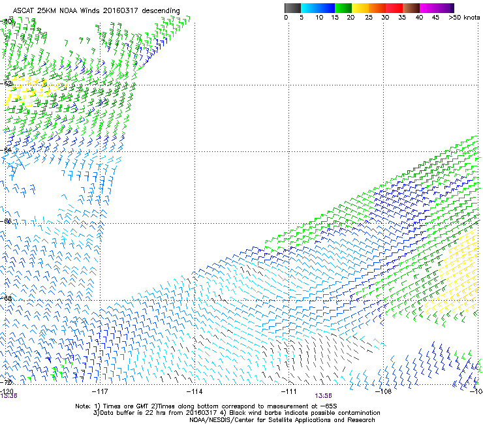Image resolution: width=483 pixels, height=424 pixels.
Task: Click the latitude label '-62'
Action: click(x=7, y=83)
